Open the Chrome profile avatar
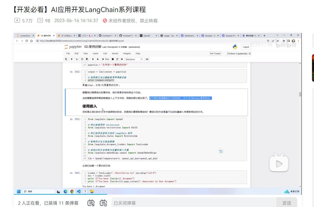The height and width of the screenshot is (207, 314). 293,41
